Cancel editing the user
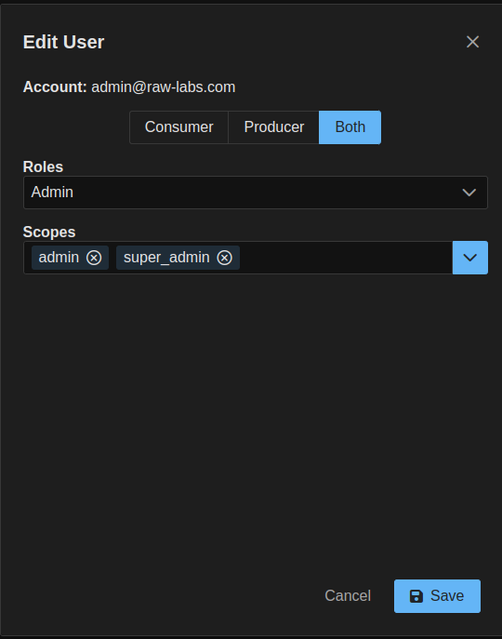The image size is (502, 639). point(348,596)
